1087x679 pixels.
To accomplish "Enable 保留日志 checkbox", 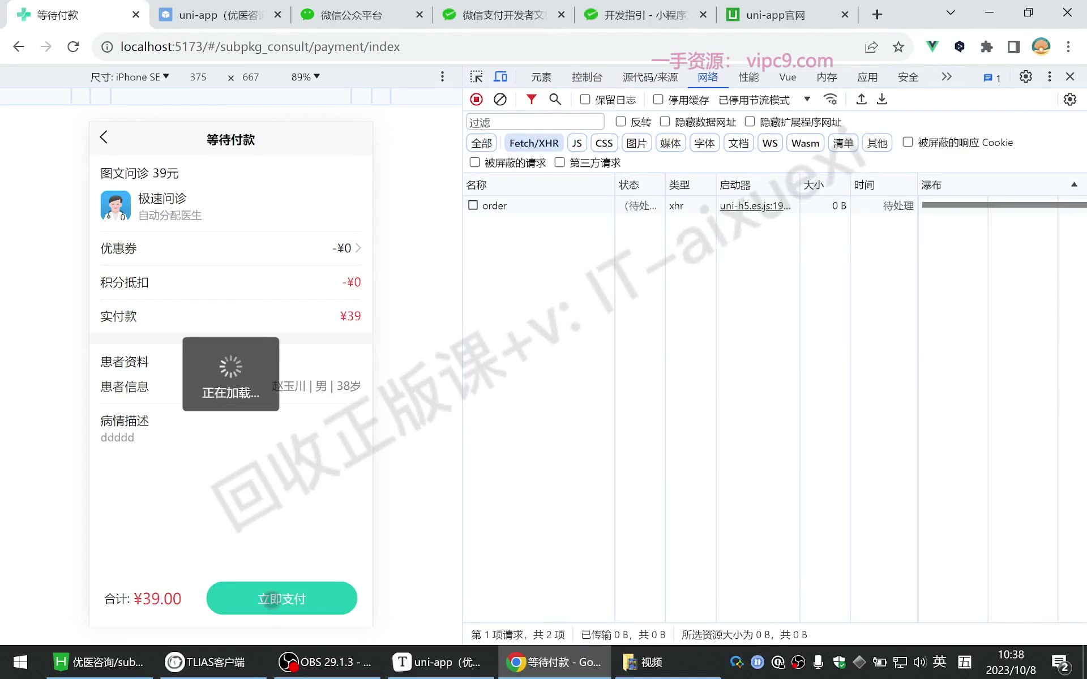I will click(585, 100).
